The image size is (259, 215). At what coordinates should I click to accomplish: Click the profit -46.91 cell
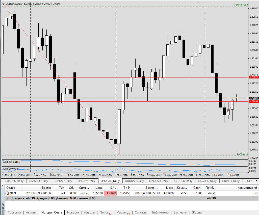211,193
